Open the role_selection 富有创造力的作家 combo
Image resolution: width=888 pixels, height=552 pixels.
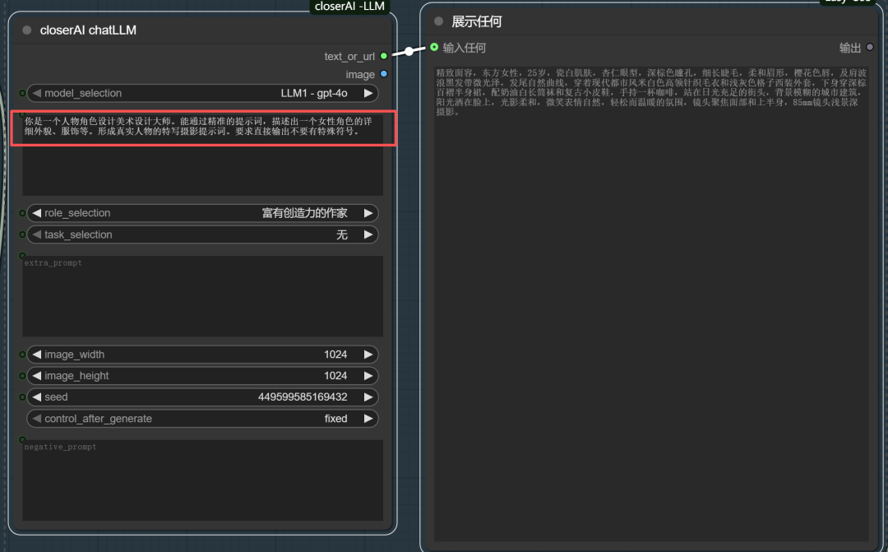pos(203,213)
